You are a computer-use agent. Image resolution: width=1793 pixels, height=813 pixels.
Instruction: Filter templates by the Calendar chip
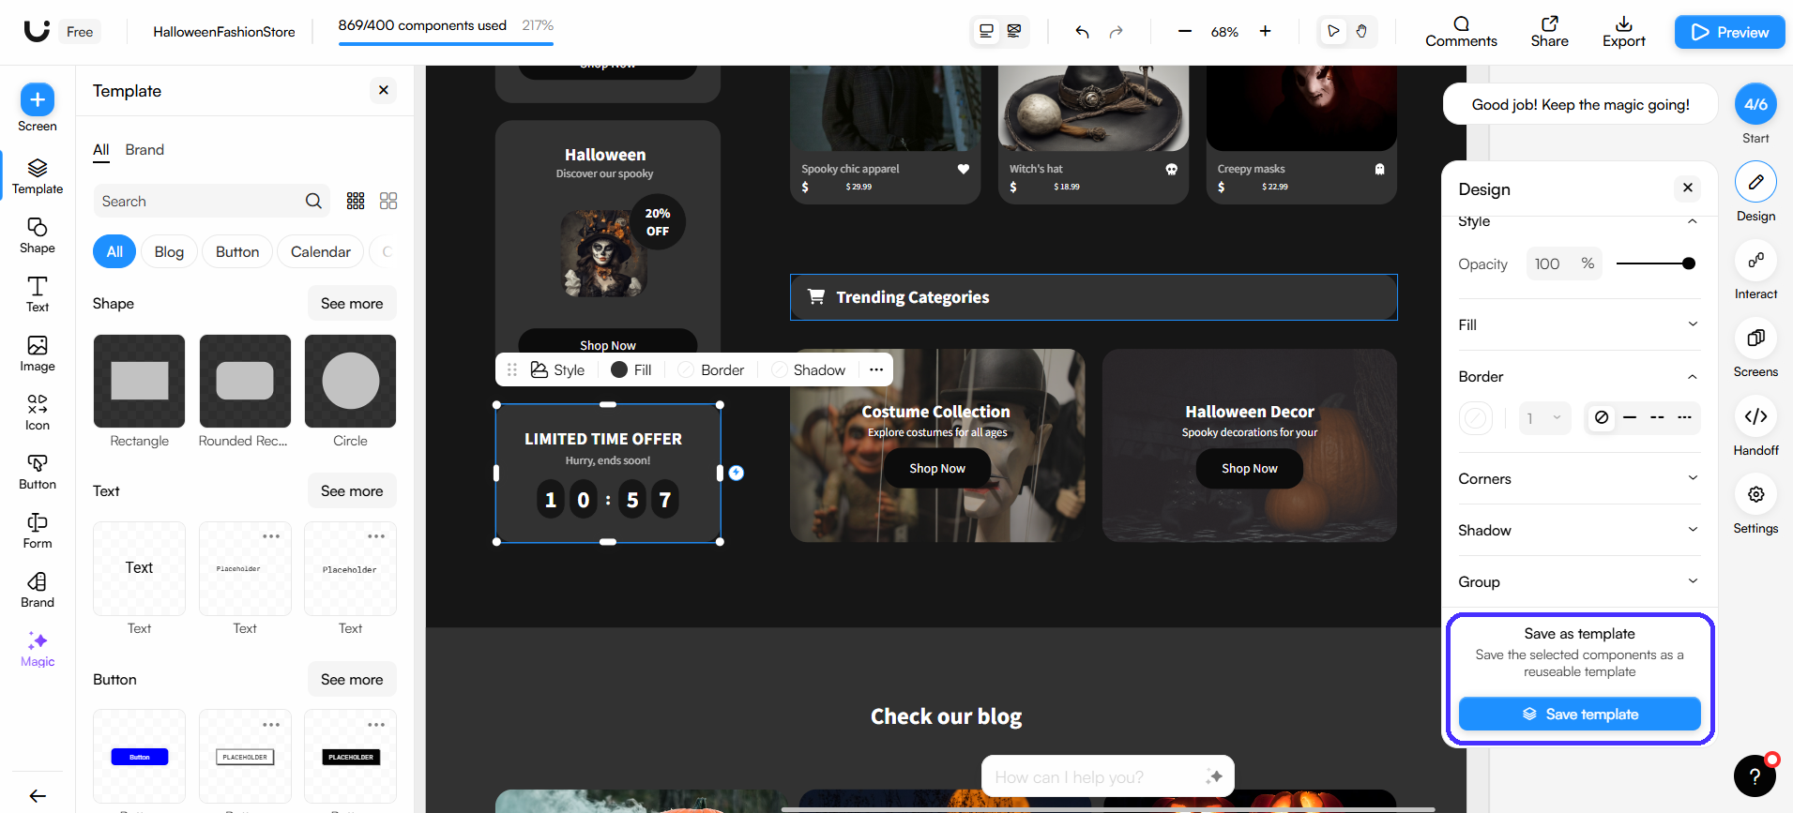coord(321,251)
